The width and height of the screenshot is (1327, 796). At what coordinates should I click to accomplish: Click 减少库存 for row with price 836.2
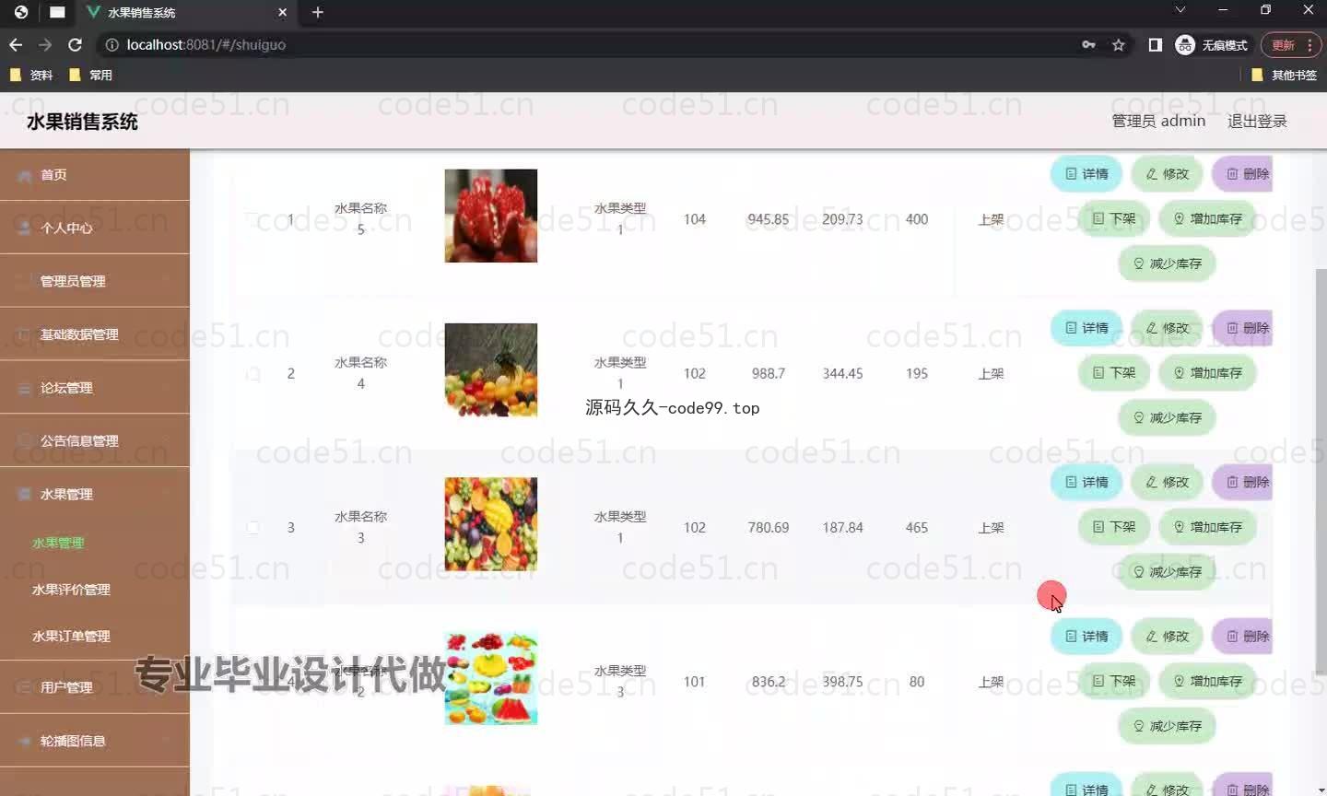click(1167, 726)
